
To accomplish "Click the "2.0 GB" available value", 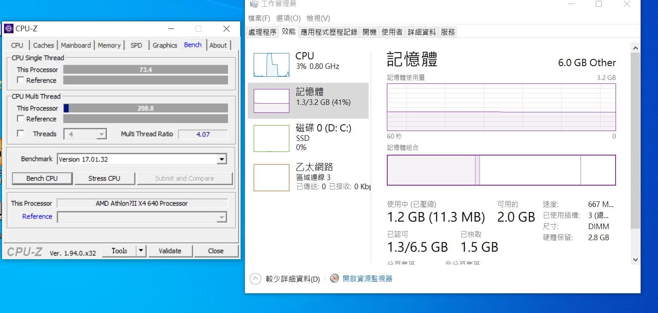I will click(516, 217).
